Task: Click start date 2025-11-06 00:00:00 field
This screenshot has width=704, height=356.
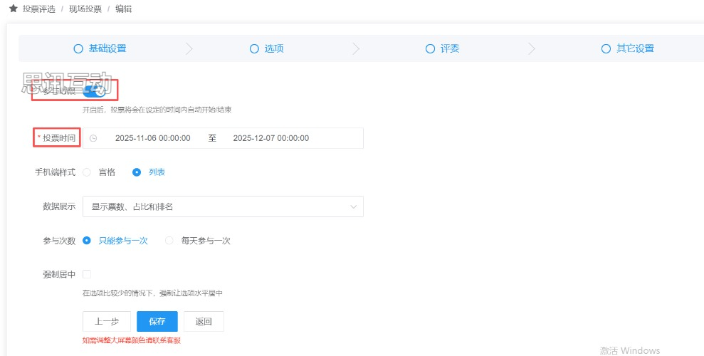Action: 152,138
